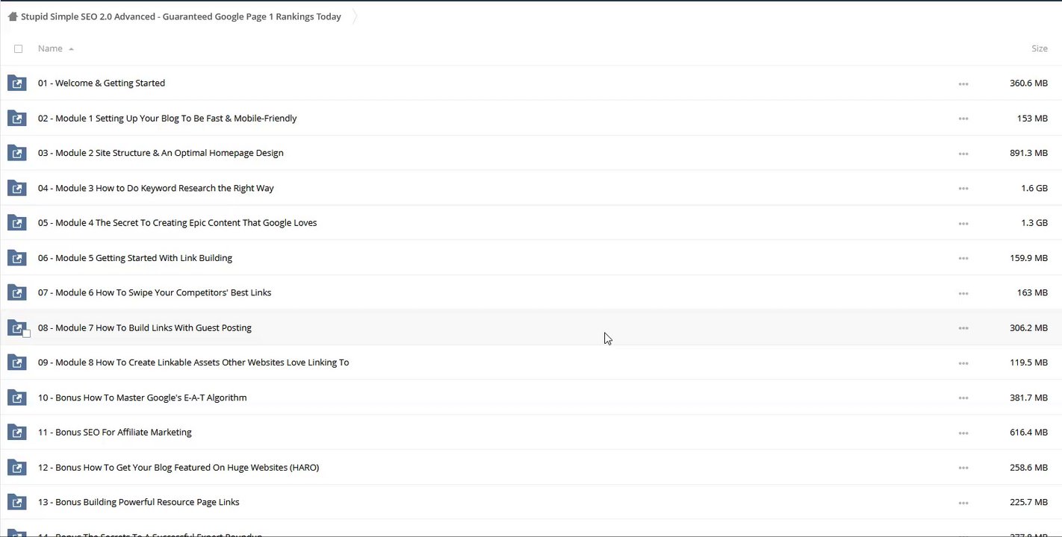Toggle the select-all checkbox in header
The image size is (1062, 537).
pos(19,49)
